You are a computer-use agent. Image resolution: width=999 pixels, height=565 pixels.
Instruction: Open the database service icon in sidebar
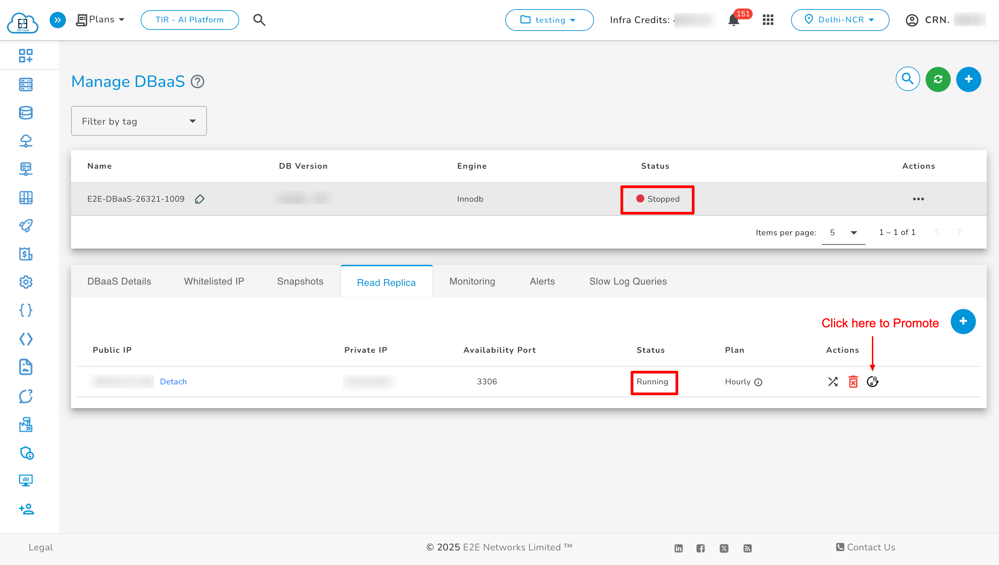(x=25, y=112)
